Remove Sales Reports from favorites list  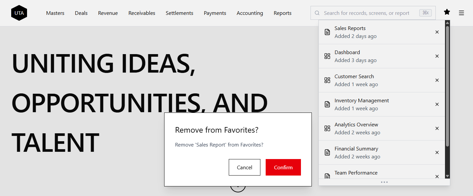(437, 32)
